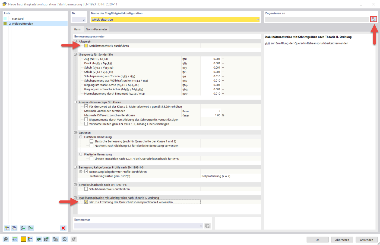This screenshot has height=245, width=380.
Task: Click the copy configuration icon in Liste toolbar
Action: click(14, 228)
